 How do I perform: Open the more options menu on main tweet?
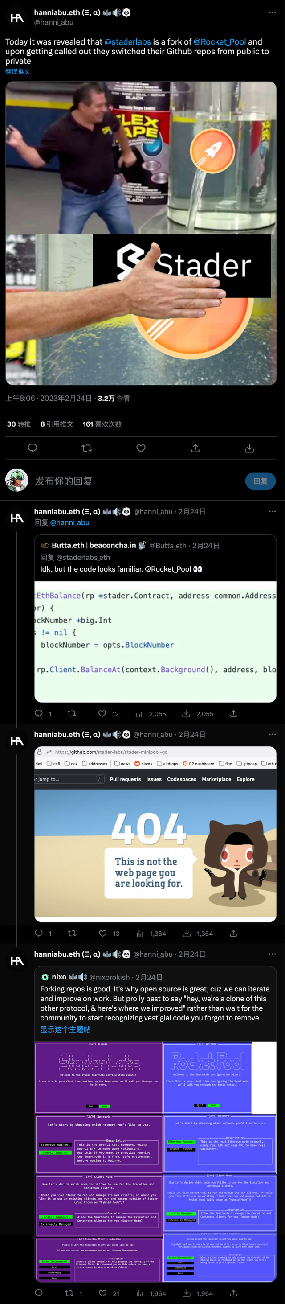click(273, 12)
